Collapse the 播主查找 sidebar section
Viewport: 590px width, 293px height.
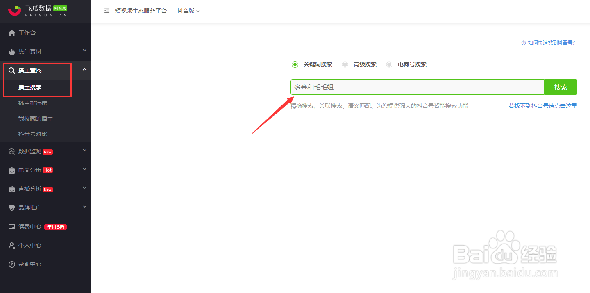[84, 70]
